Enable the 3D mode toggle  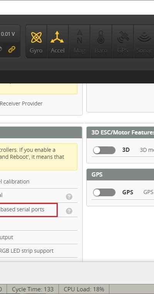[x=104, y=150]
